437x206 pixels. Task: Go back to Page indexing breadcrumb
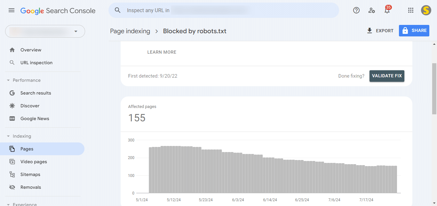[130, 31]
